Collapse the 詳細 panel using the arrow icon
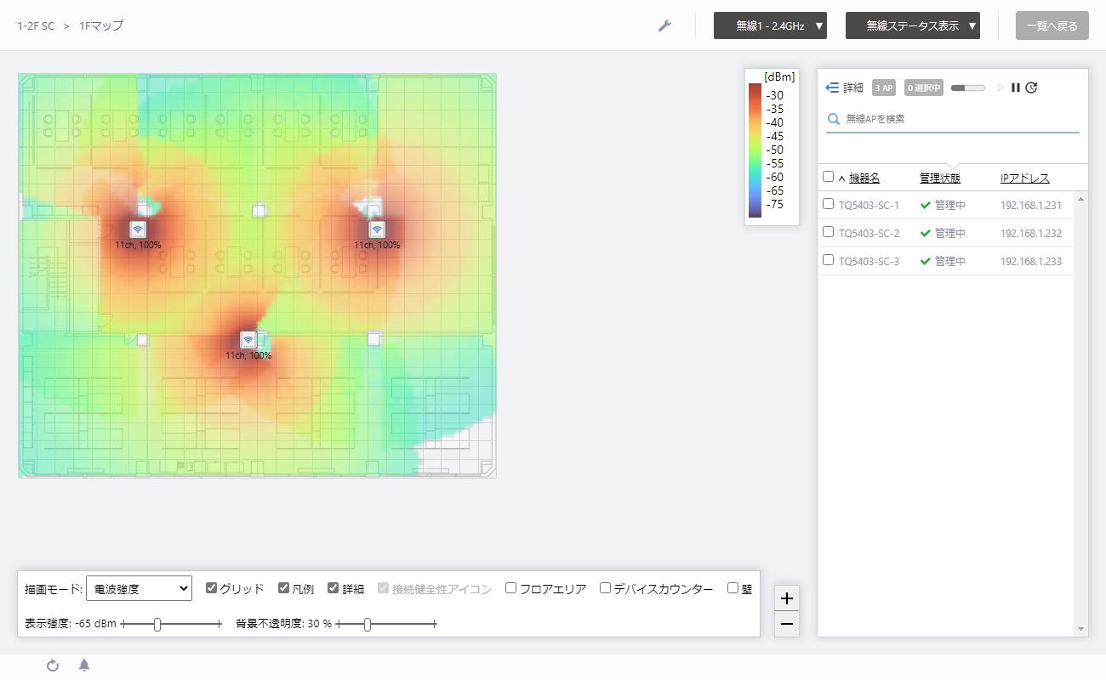The width and height of the screenshot is (1106, 680). pyautogui.click(x=833, y=88)
